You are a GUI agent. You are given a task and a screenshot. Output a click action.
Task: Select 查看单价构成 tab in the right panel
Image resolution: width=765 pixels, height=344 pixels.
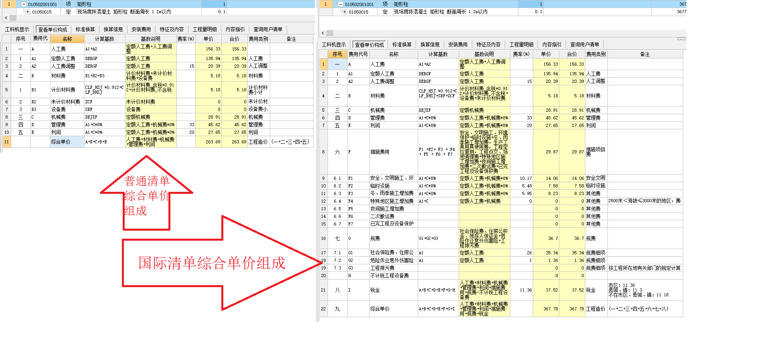(370, 44)
